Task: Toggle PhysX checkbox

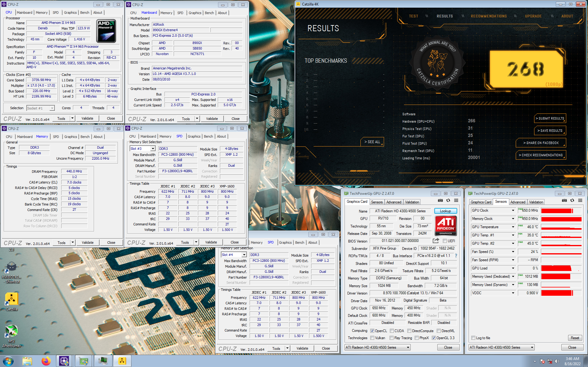Action: (x=417, y=338)
